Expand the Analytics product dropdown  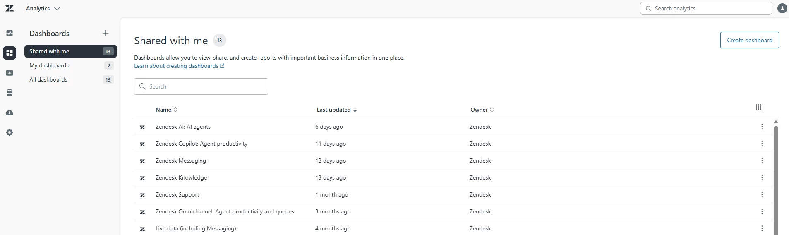[x=43, y=8]
